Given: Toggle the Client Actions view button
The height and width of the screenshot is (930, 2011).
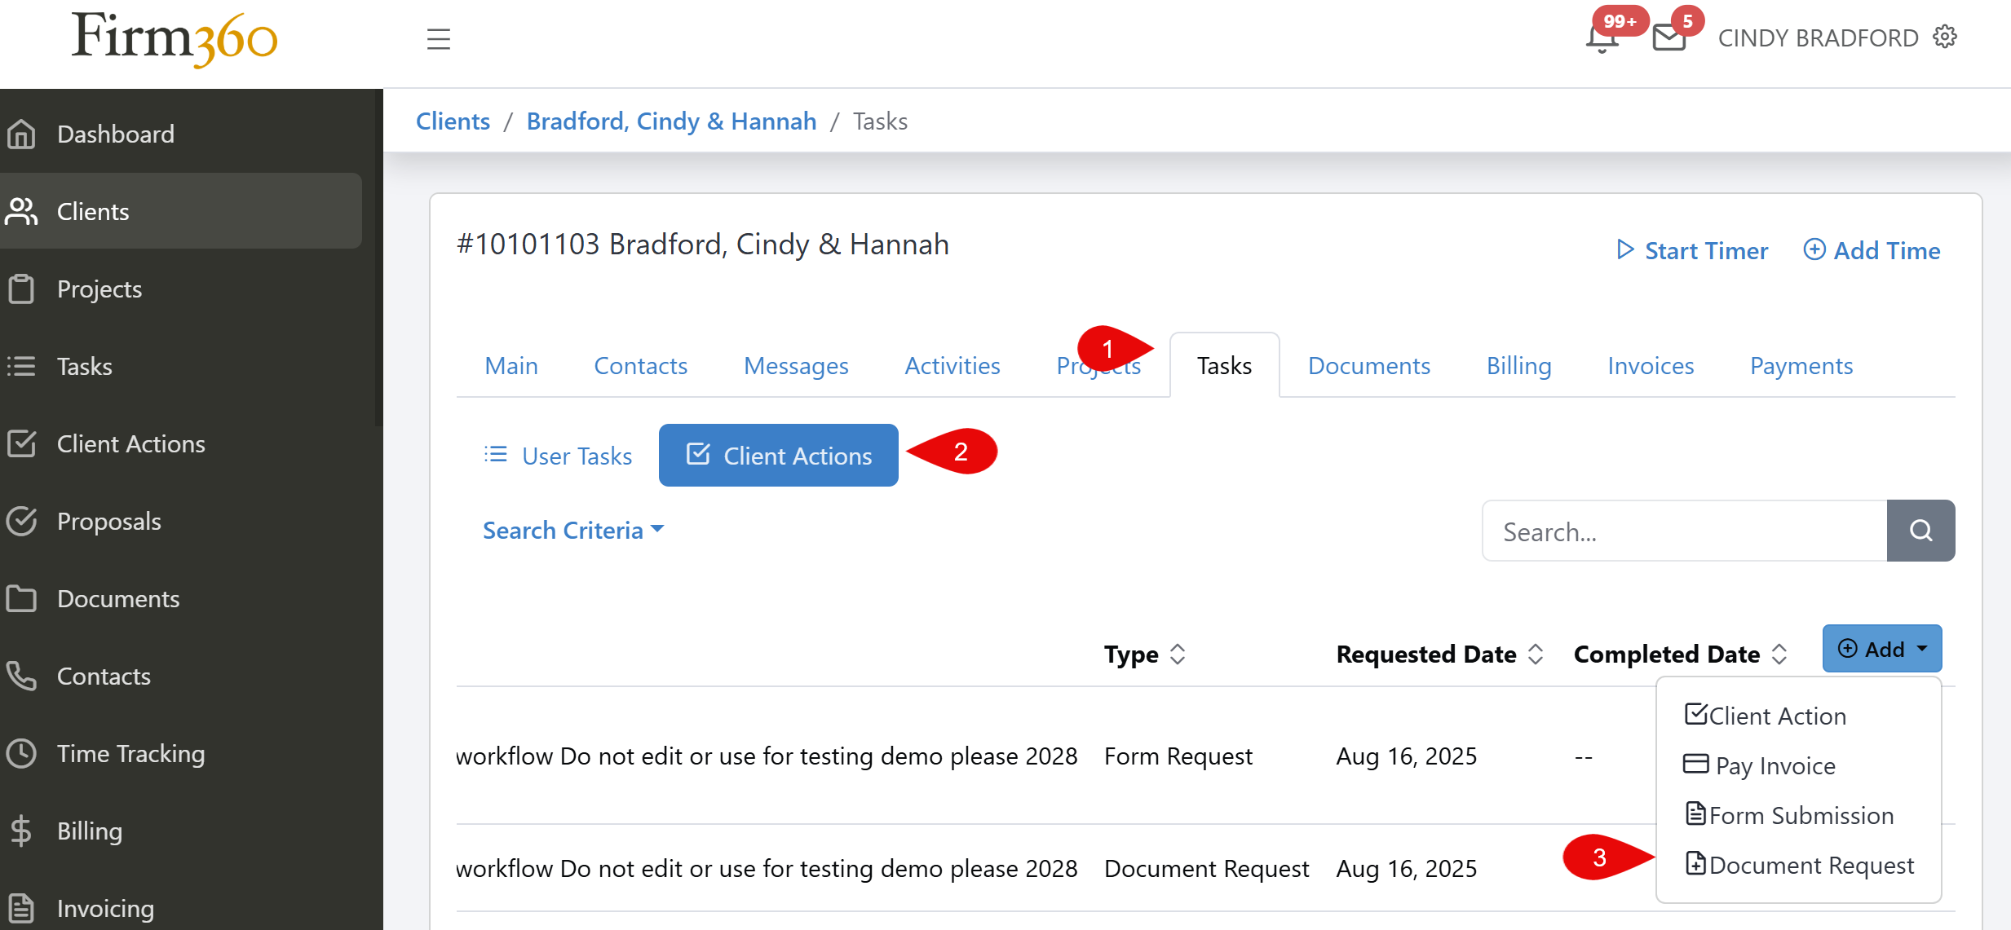Looking at the screenshot, I should pyautogui.click(x=777, y=455).
